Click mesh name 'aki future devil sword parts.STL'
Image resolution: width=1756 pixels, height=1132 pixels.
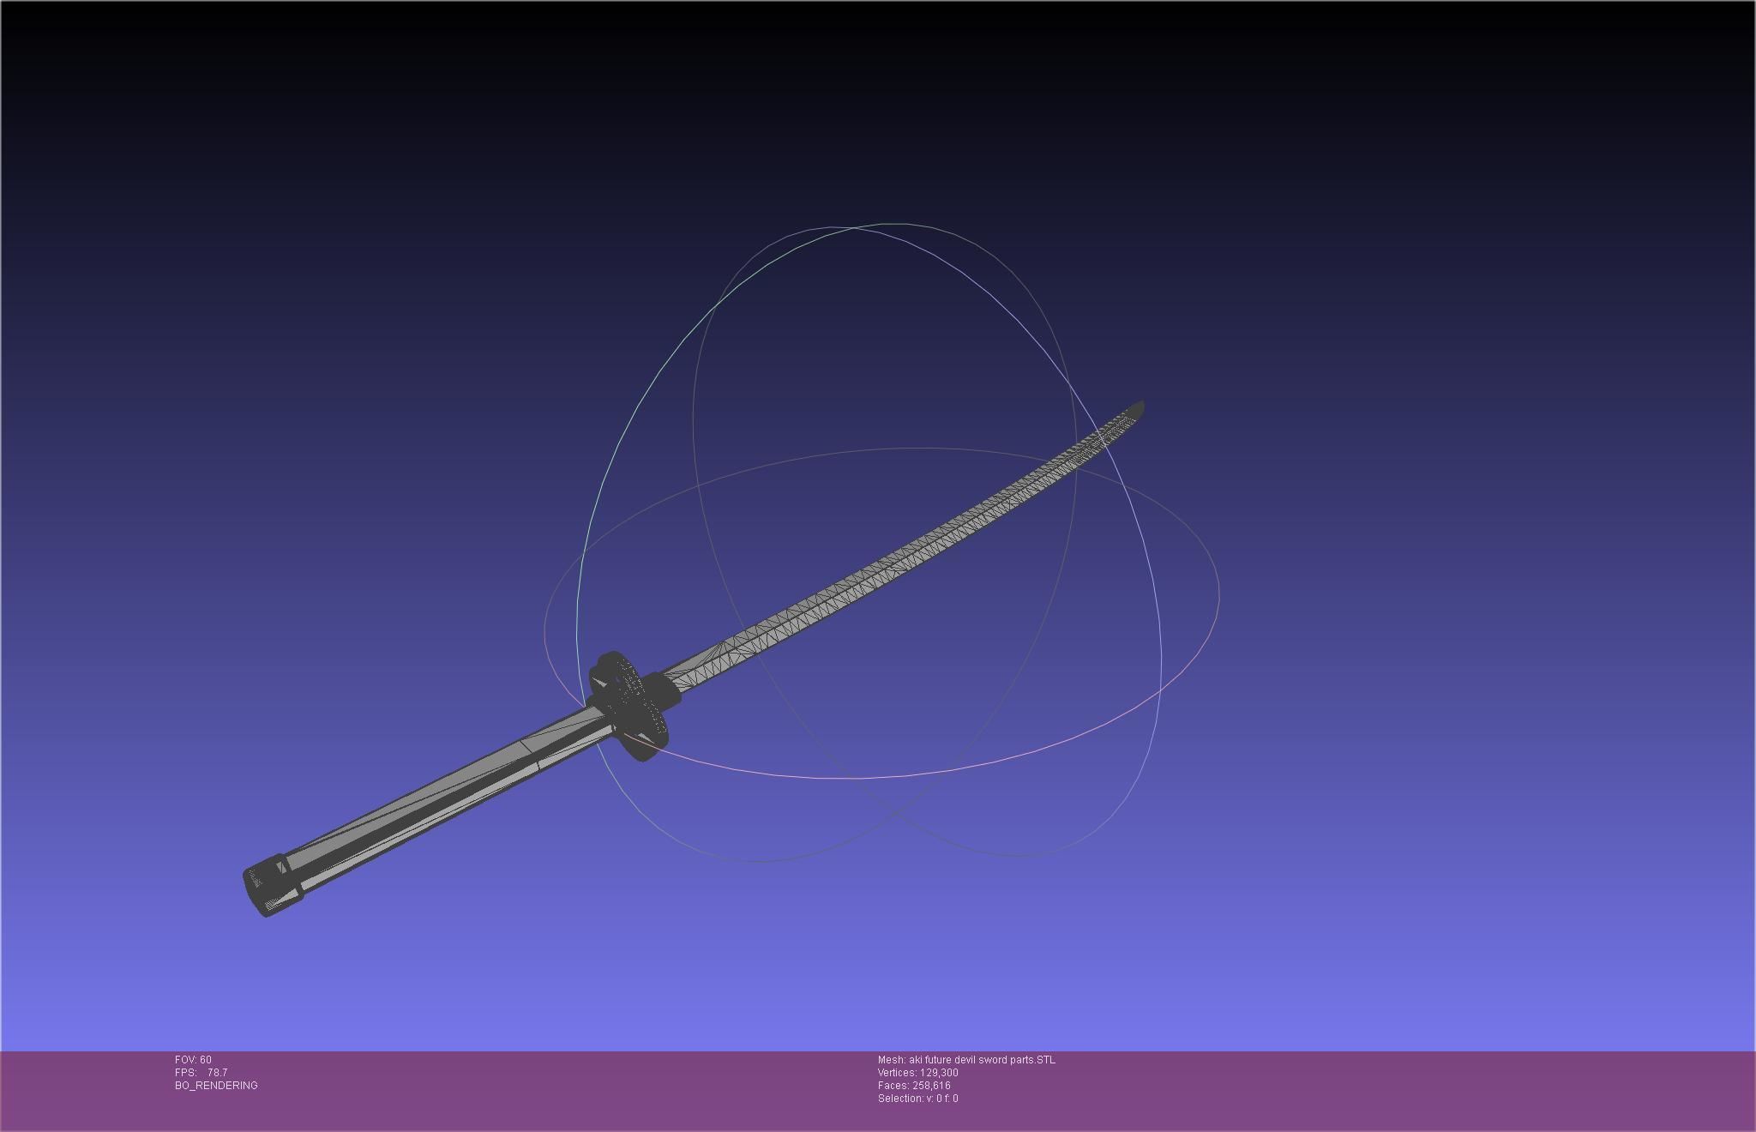(983, 1060)
